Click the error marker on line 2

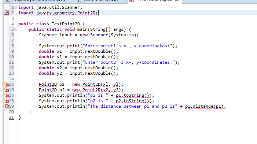coord(7,12)
